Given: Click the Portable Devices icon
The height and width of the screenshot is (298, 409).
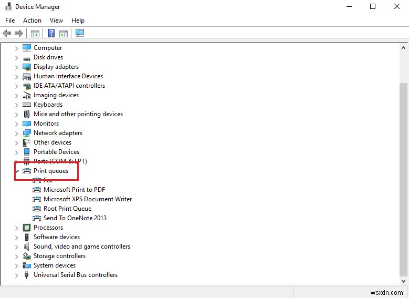Looking at the screenshot, I should [x=27, y=152].
